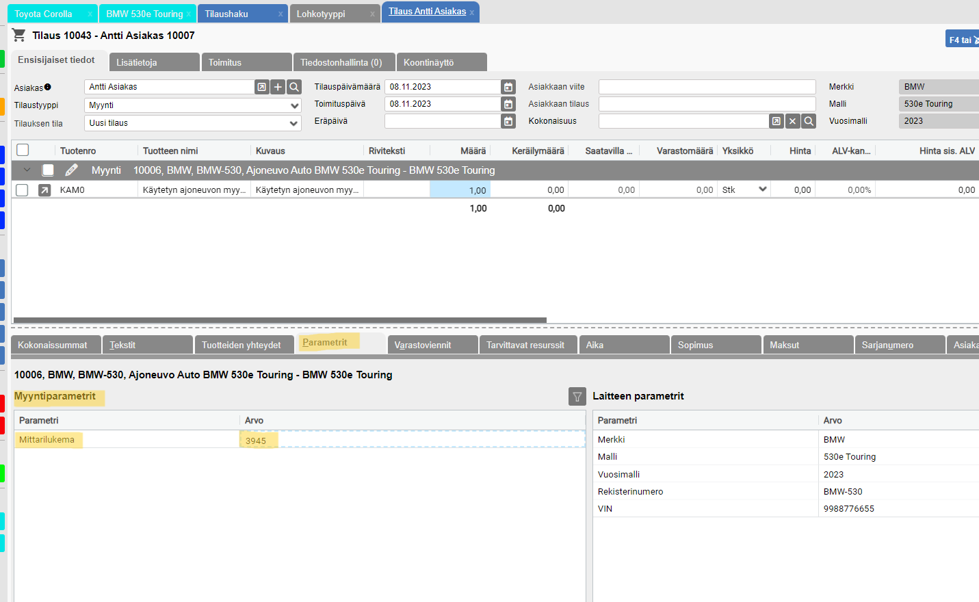Image resolution: width=979 pixels, height=602 pixels.
Task: Check the KAM0 row checkbox
Action: (22, 190)
